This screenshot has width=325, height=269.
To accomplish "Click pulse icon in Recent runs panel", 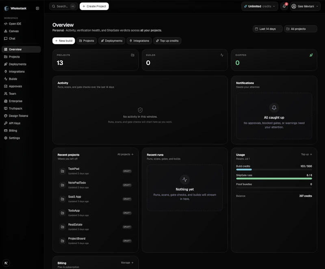I will (185, 180).
